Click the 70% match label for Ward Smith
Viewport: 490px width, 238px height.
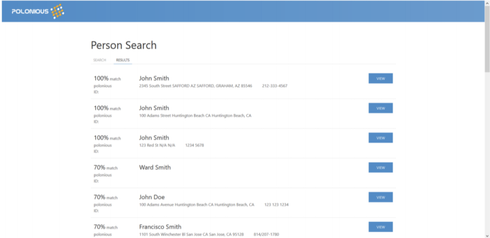click(x=105, y=168)
